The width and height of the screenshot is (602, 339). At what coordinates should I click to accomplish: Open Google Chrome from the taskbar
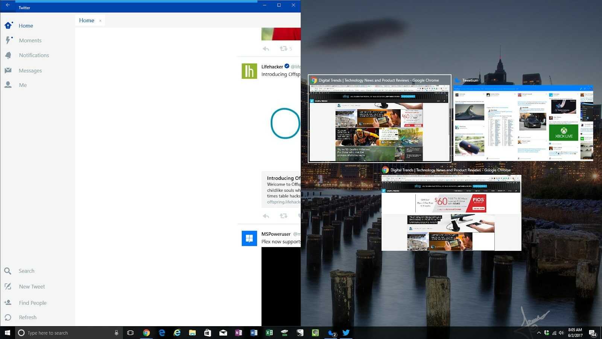click(147, 333)
